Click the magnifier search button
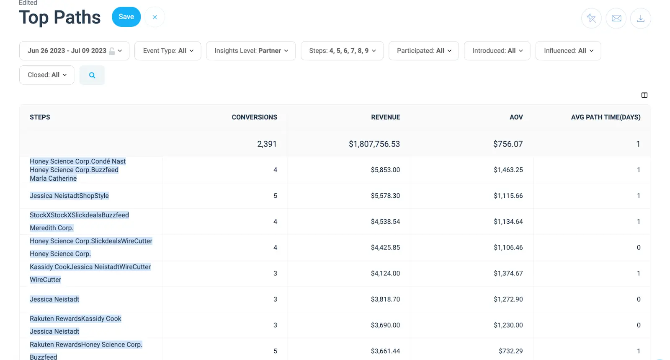The image size is (670, 360). 92,75
